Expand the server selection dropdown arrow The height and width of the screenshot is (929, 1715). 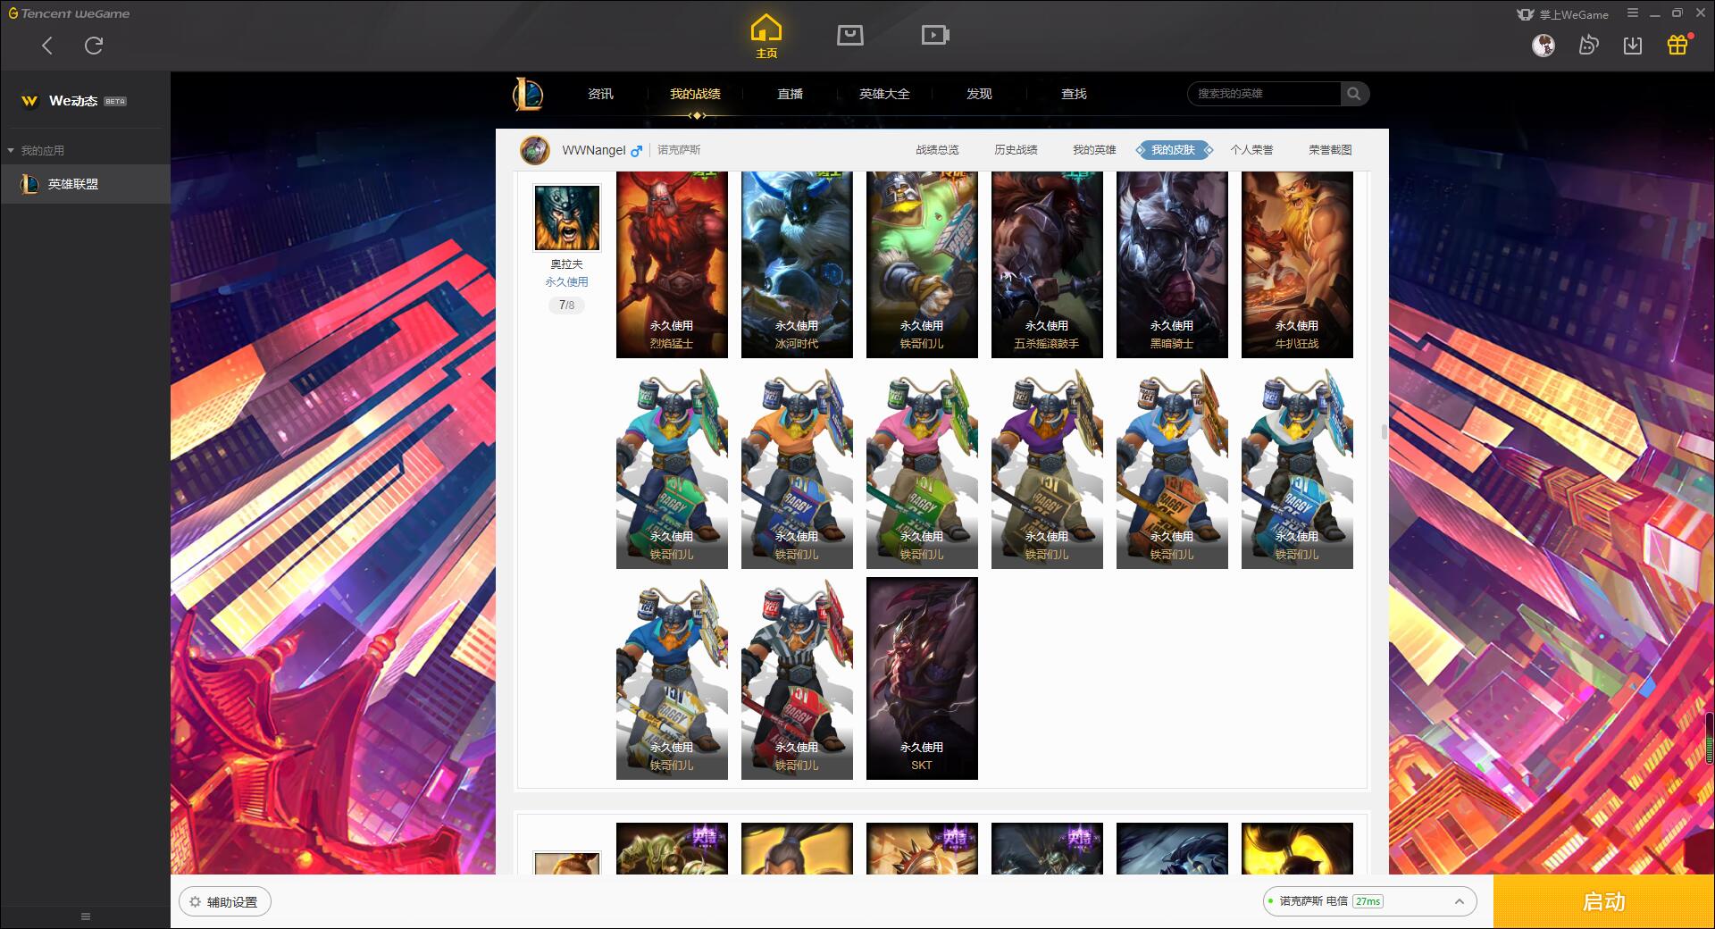click(x=1459, y=901)
